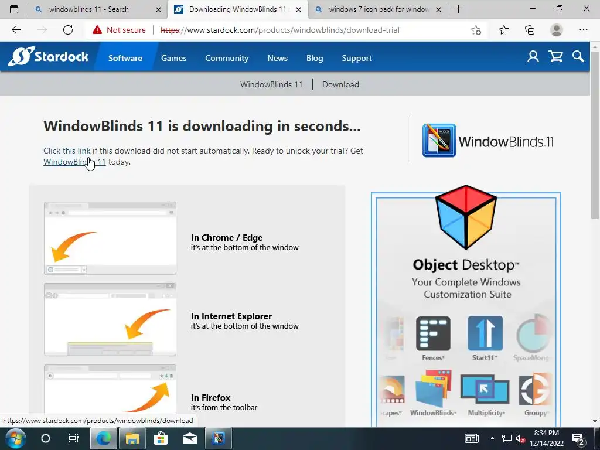Open the shopping cart
600x450 pixels.
[x=555, y=57]
